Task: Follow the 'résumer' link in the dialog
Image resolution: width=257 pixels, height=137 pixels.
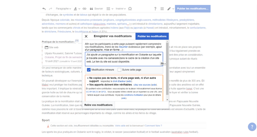Action: tap(123, 47)
